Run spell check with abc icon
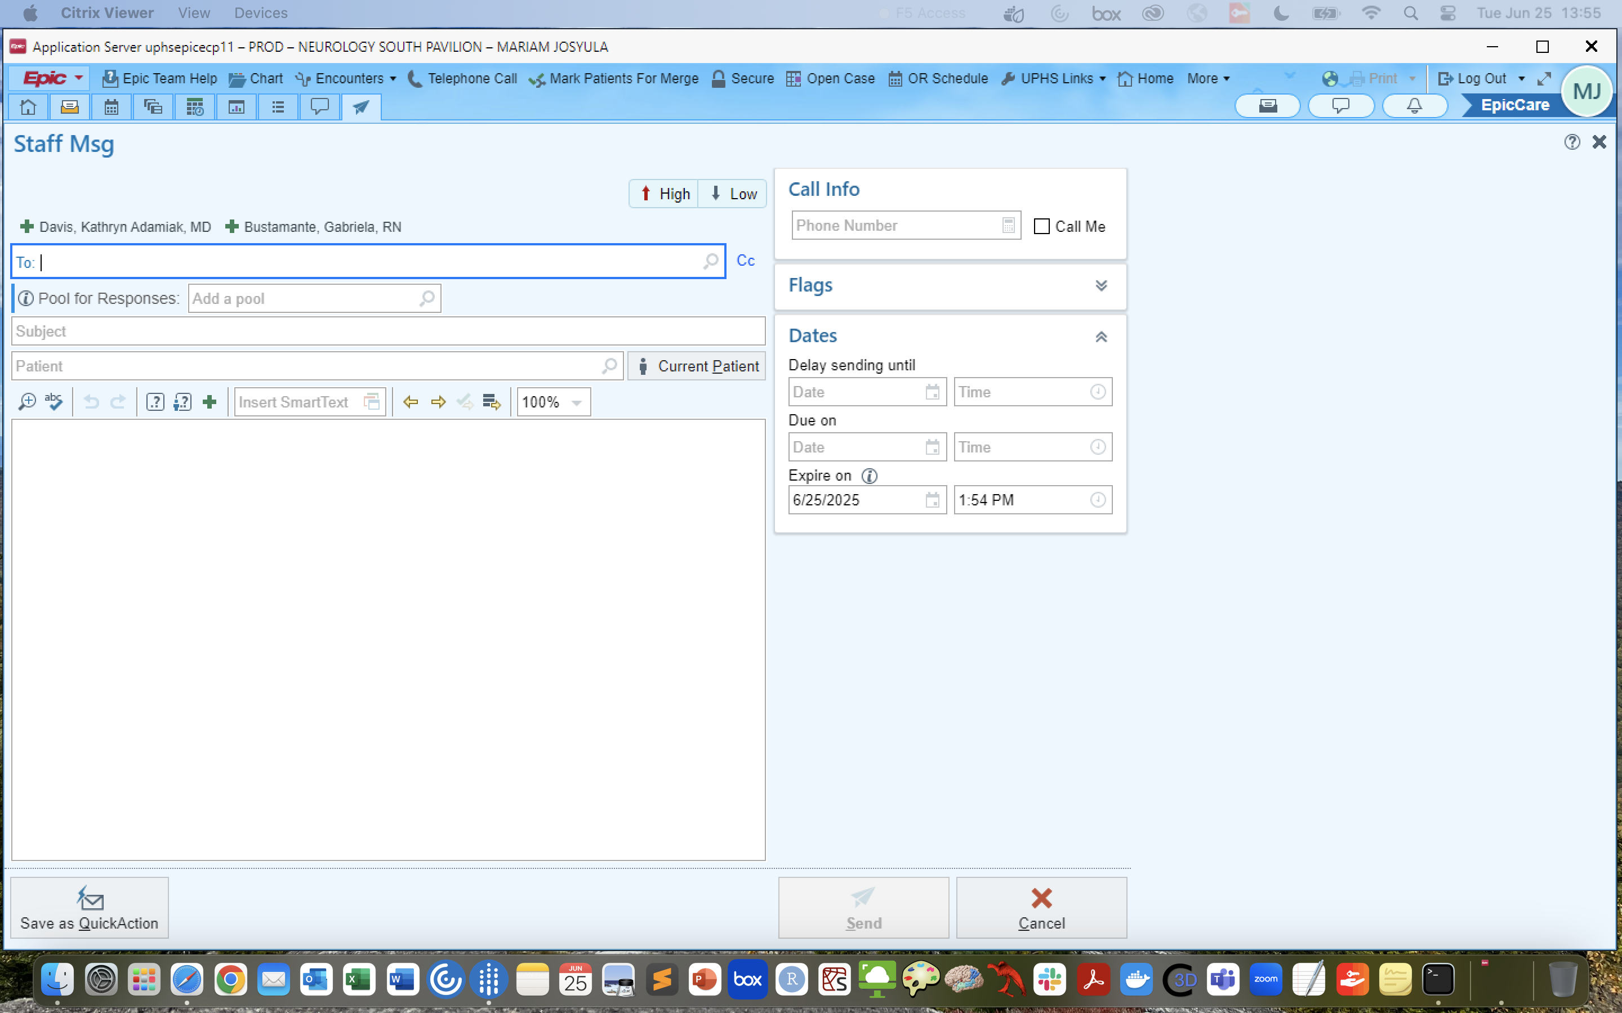Screen dimensions: 1622x1013 pos(54,402)
